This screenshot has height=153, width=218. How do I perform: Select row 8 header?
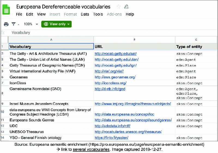point(4,93)
